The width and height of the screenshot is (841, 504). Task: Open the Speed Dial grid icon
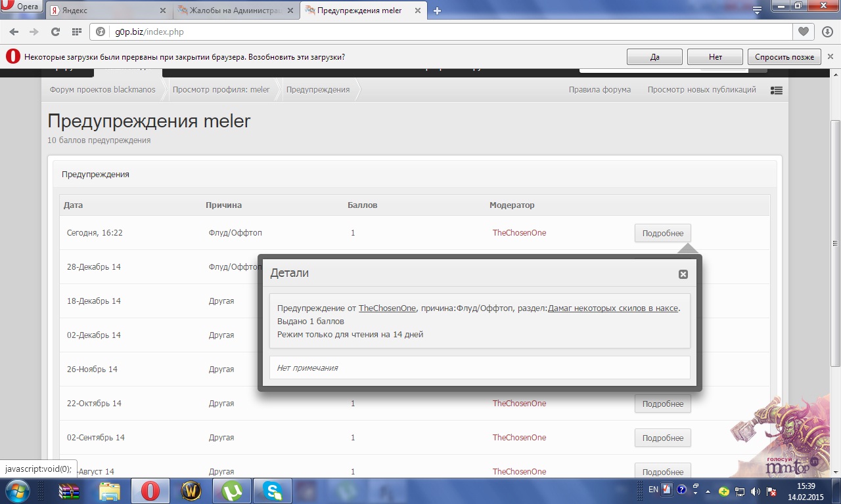pos(76,31)
